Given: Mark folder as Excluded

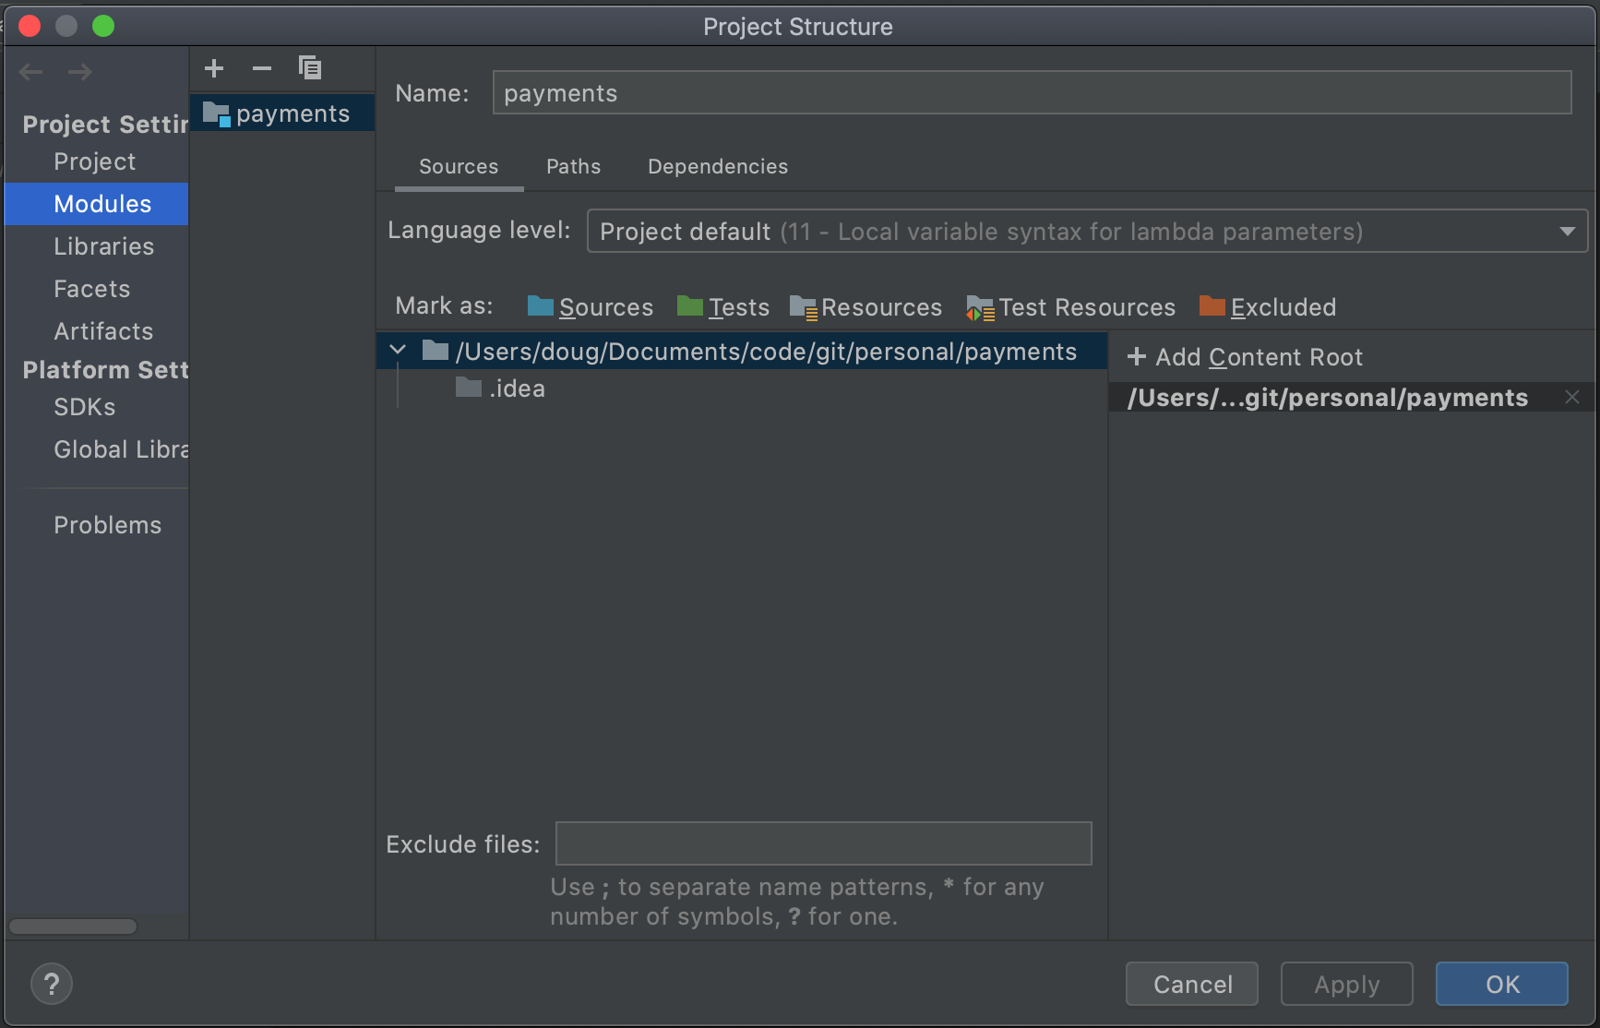Looking at the screenshot, I should click(x=1268, y=307).
